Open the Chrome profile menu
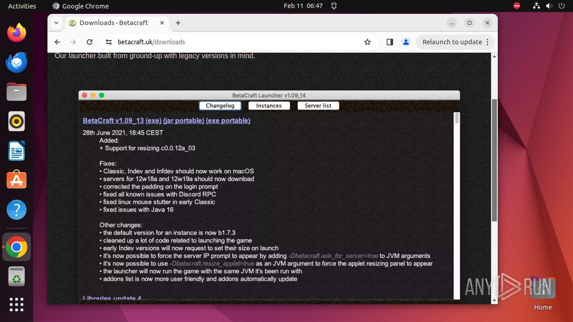Viewport: 573px width, 322px height. [x=406, y=42]
